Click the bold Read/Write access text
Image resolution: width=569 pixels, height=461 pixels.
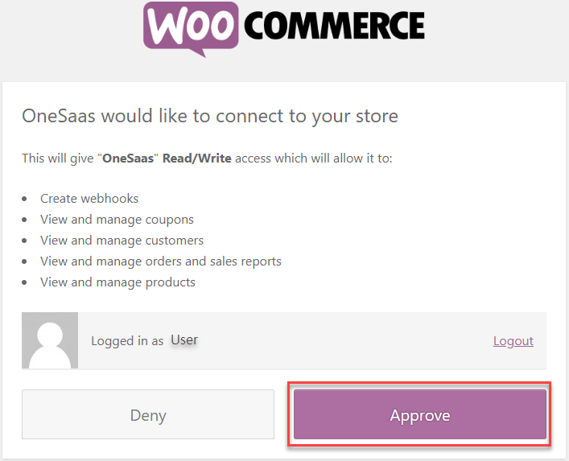coord(197,158)
